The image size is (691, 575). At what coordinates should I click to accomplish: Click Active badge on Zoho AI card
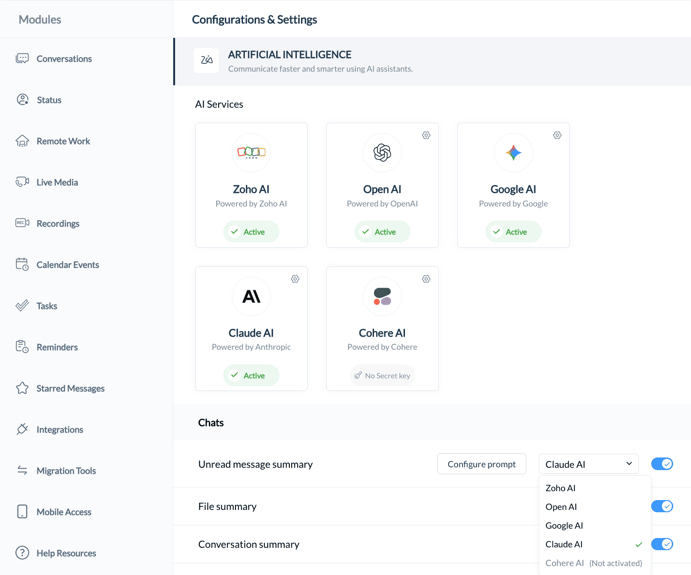[x=251, y=232]
